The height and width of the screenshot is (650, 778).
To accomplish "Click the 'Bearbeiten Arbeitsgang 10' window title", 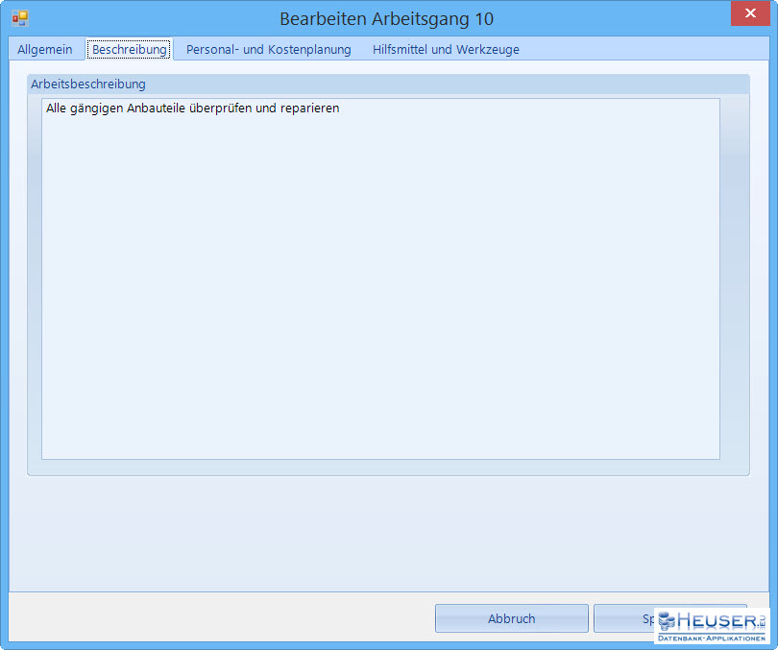I will pos(386,19).
